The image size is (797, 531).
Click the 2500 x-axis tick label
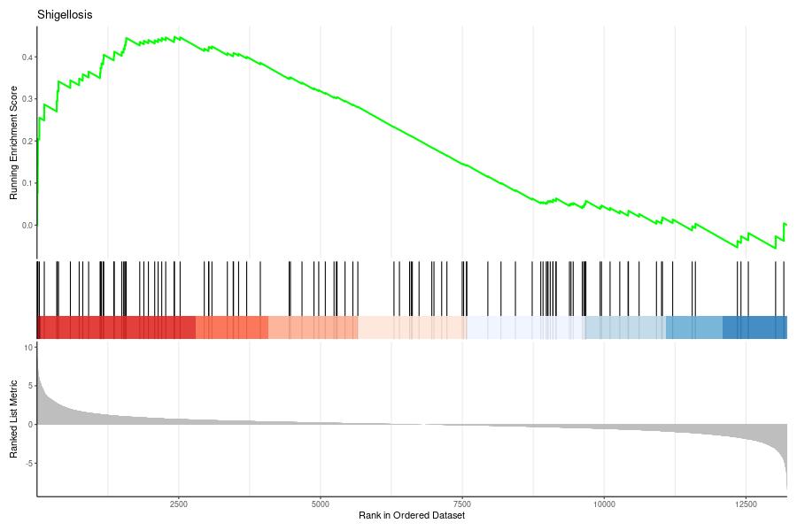point(178,504)
